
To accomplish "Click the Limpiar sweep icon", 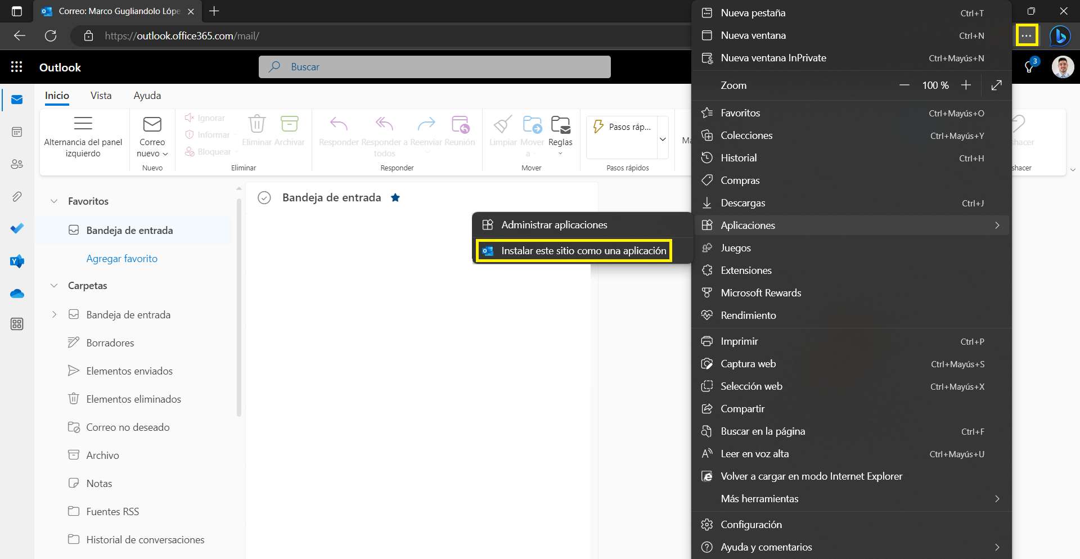I will pos(503,124).
